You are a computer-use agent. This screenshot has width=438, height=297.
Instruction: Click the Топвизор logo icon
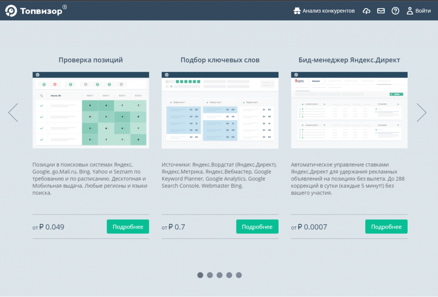(12, 11)
